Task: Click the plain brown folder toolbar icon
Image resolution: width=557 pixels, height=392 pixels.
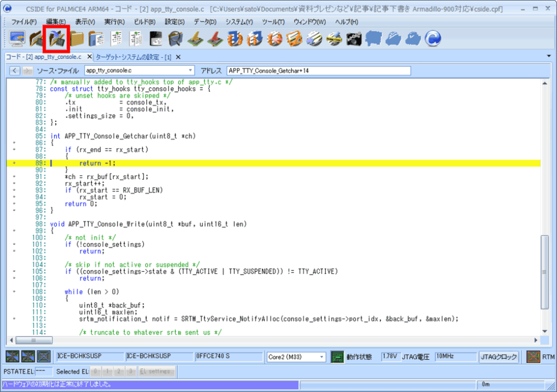Action: point(77,38)
